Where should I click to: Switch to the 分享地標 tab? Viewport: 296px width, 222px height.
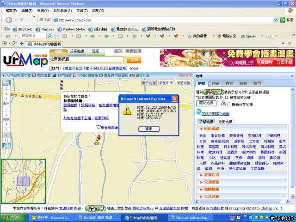[x=77, y=51]
